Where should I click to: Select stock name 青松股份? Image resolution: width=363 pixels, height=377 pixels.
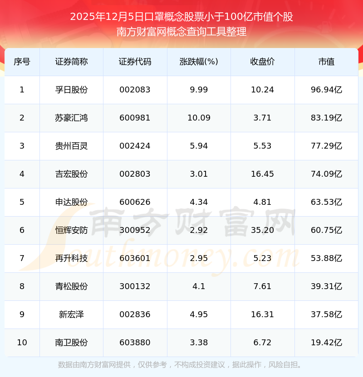(72, 286)
